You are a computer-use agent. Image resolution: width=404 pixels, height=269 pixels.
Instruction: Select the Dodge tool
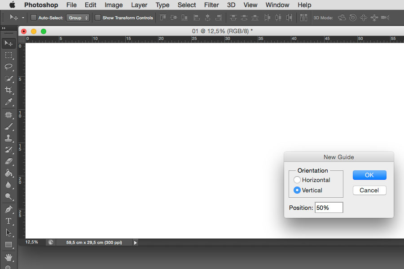coord(9,197)
